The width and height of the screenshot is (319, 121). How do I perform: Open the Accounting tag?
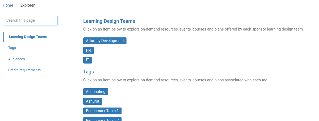[x=96, y=92]
